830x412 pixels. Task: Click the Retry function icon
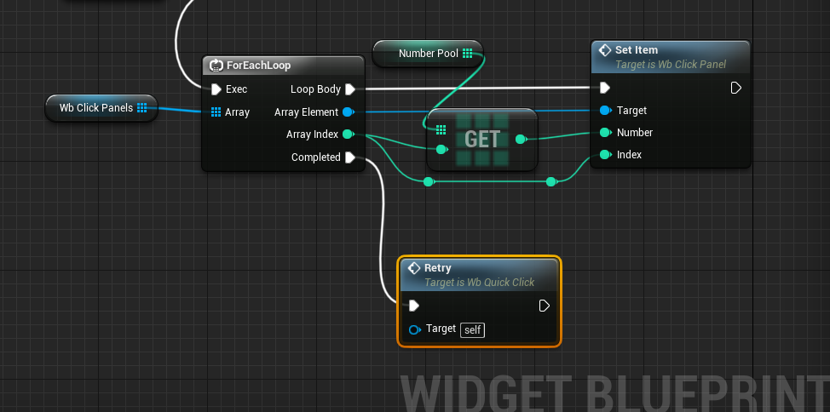(414, 268)
